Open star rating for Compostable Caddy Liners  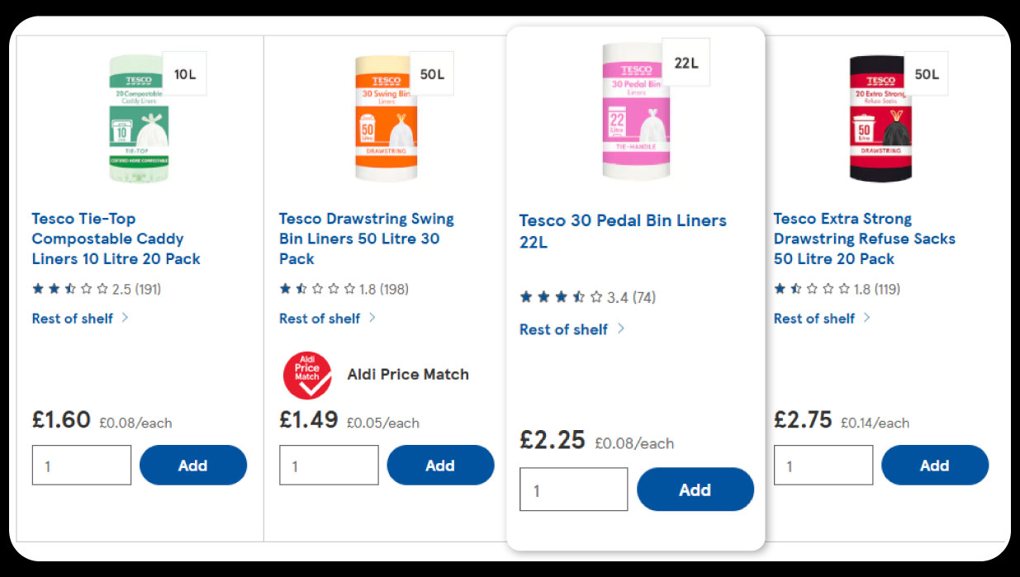coord(96,289)
